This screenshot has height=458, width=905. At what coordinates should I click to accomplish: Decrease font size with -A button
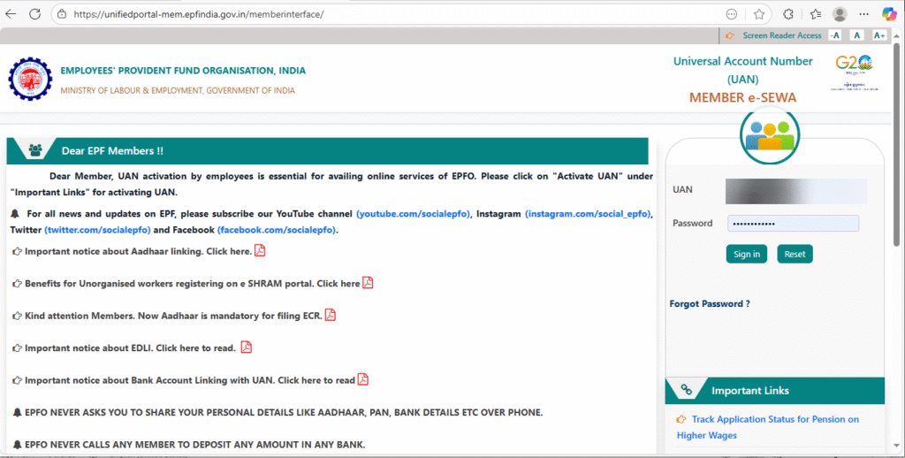click(x=834, y=35)
